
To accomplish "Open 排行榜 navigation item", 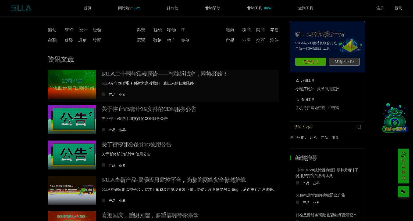I will 173,8.
